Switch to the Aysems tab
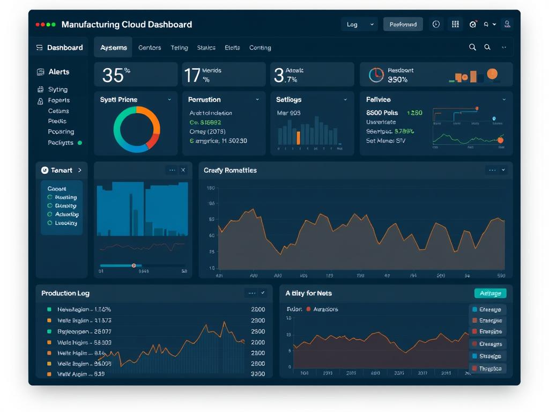549x412 pixels. [x=113, y=47]
